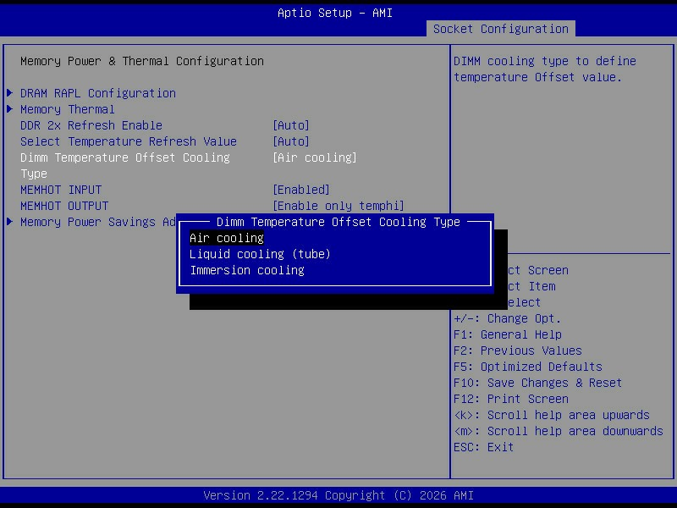
Task: Change MEMHOT INPUT [Enabled] value
Action: pyautogui.click(x=301, y=190)
